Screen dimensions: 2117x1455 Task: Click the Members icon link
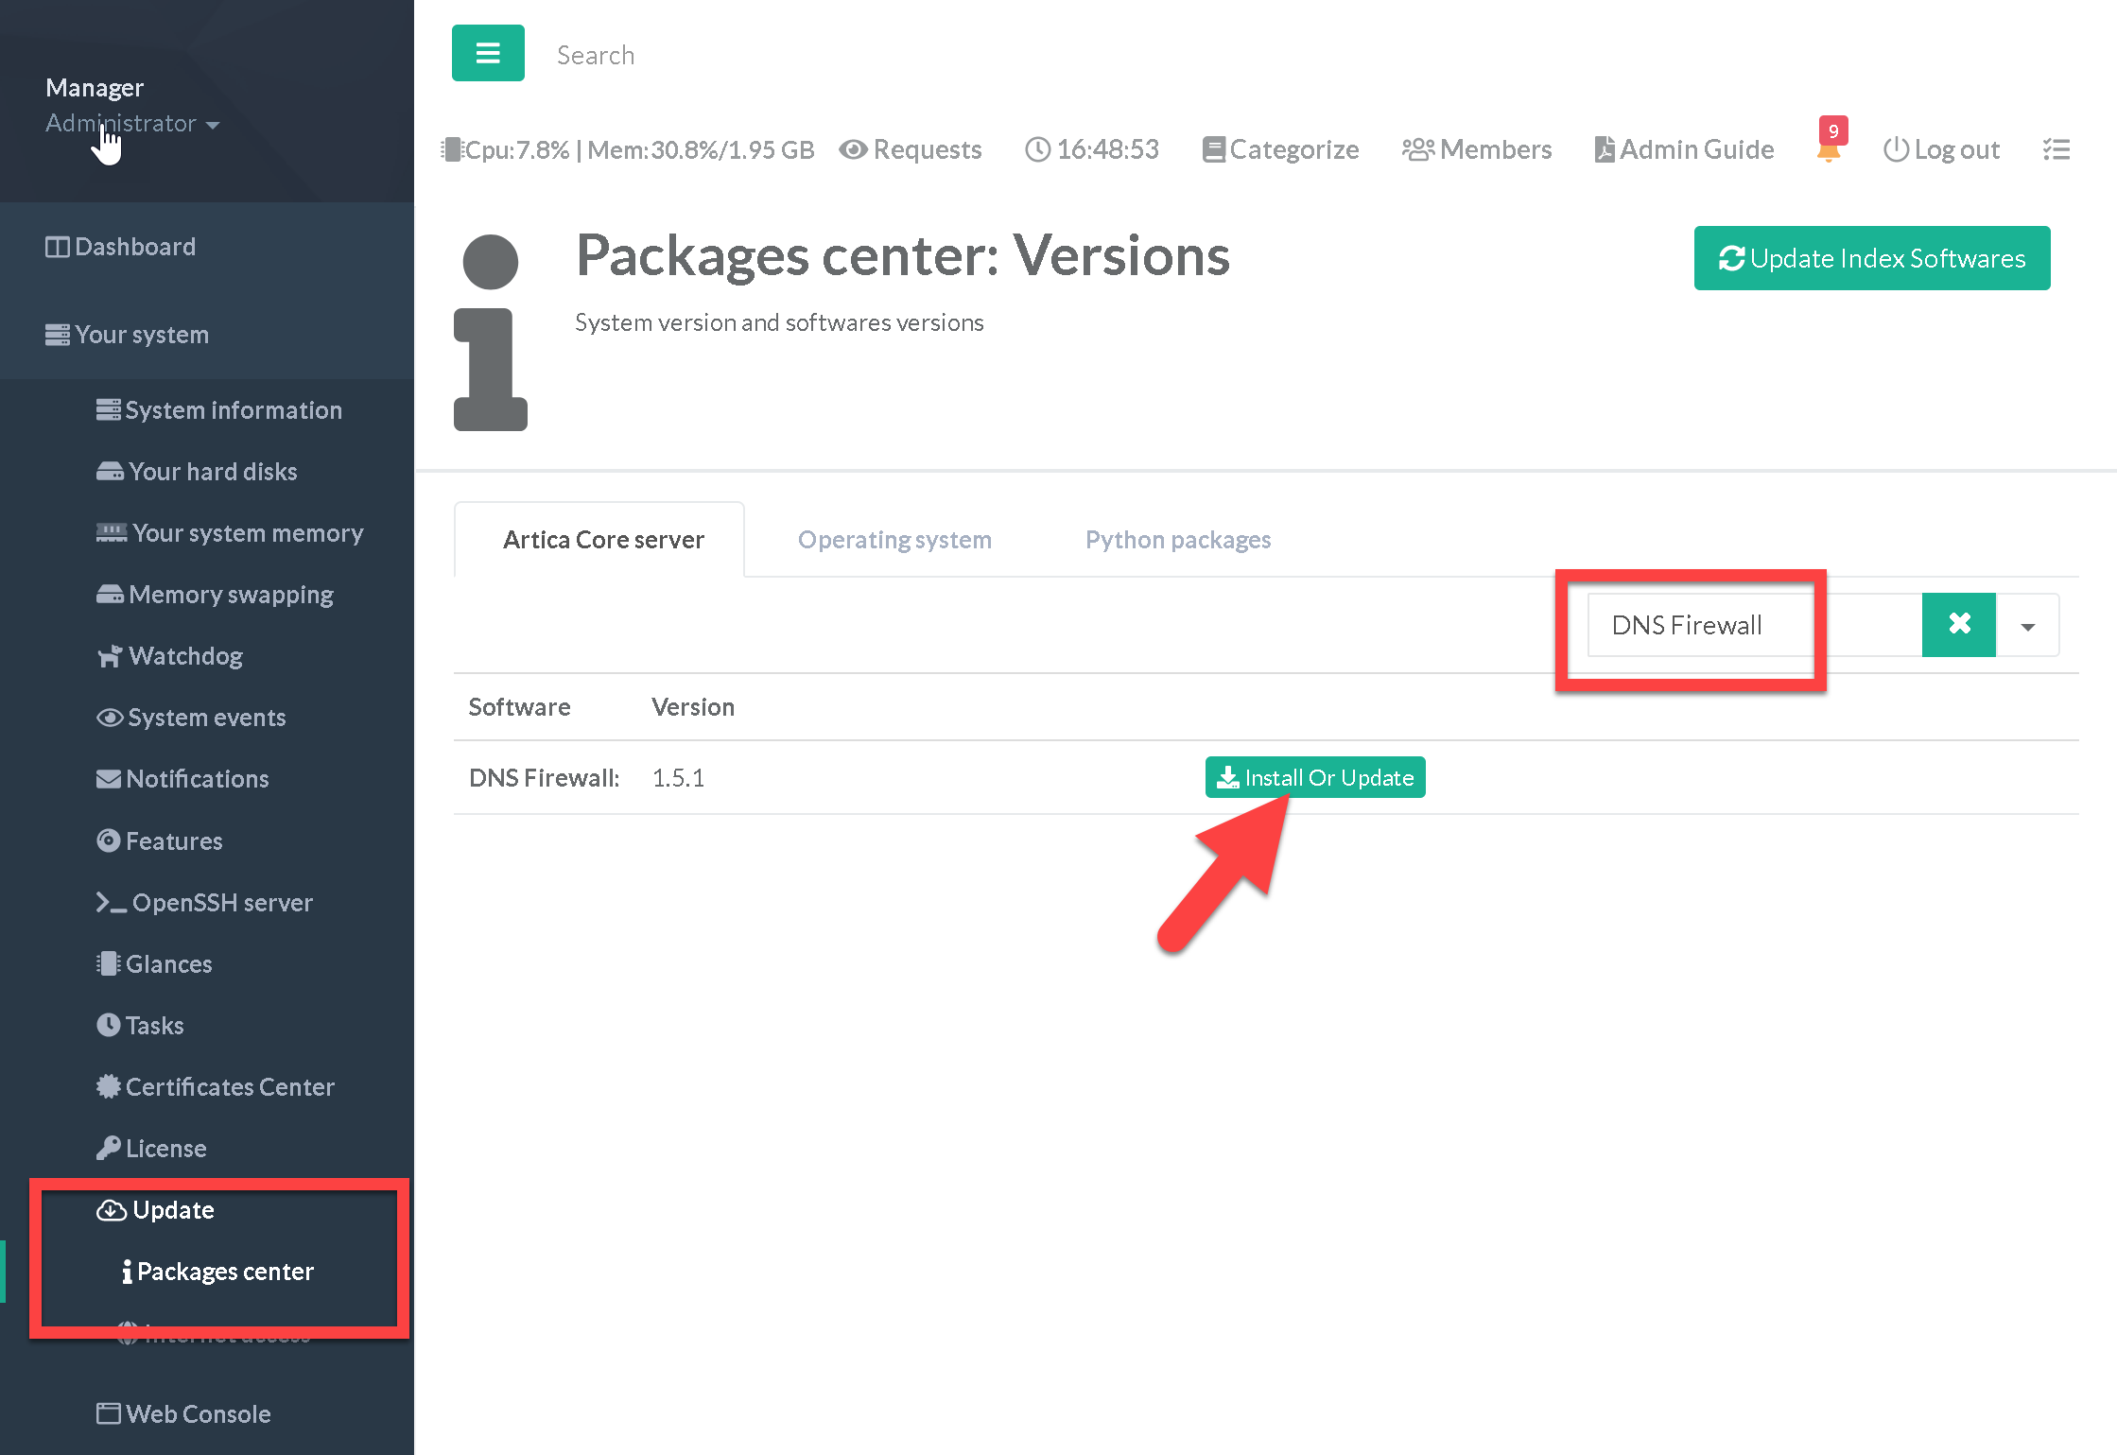pyautogui.click(x=1477, y=149)
